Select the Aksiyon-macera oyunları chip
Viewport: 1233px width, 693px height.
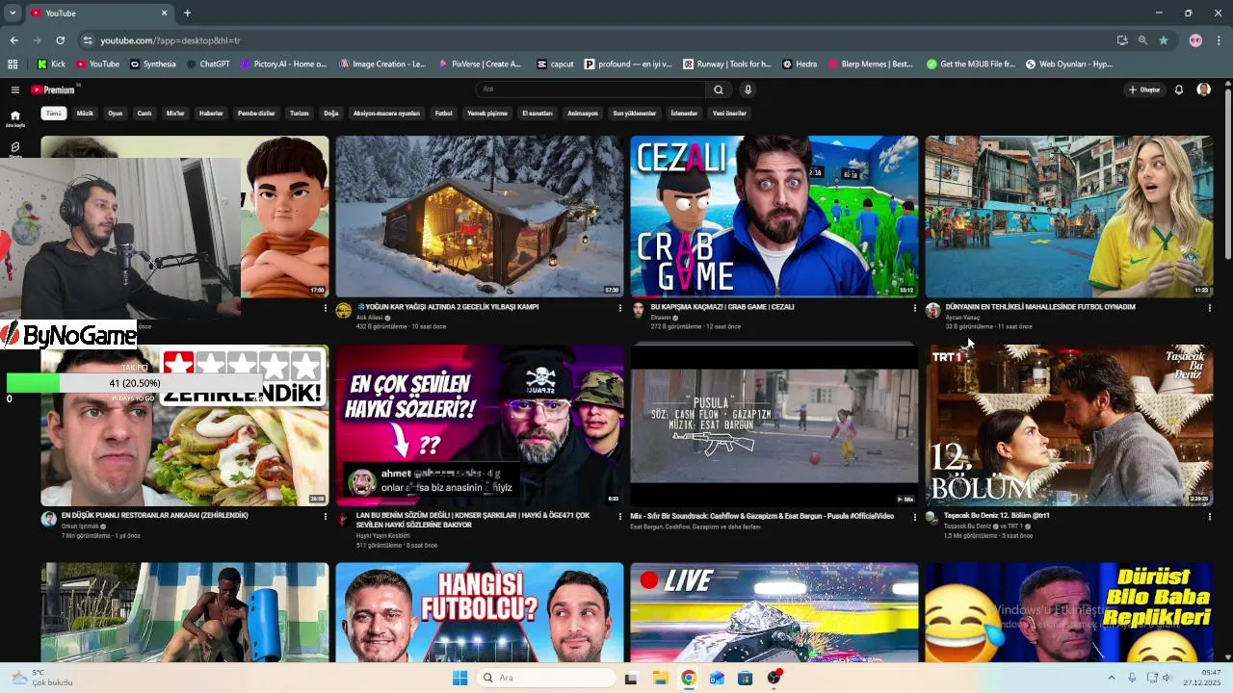(x=386, y=113)
